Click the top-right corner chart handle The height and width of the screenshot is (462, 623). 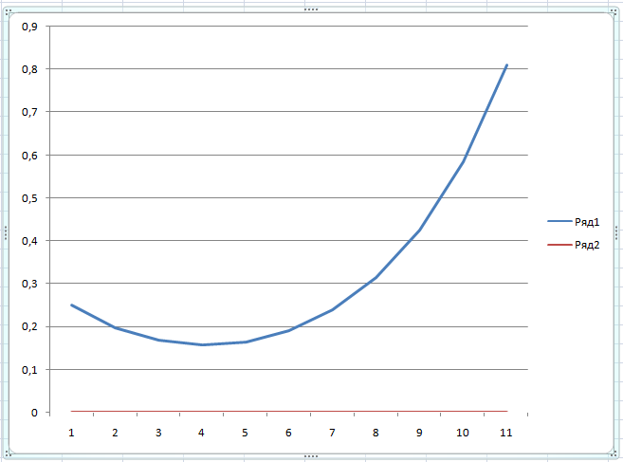pyautogui.click(x=614, y=12)
